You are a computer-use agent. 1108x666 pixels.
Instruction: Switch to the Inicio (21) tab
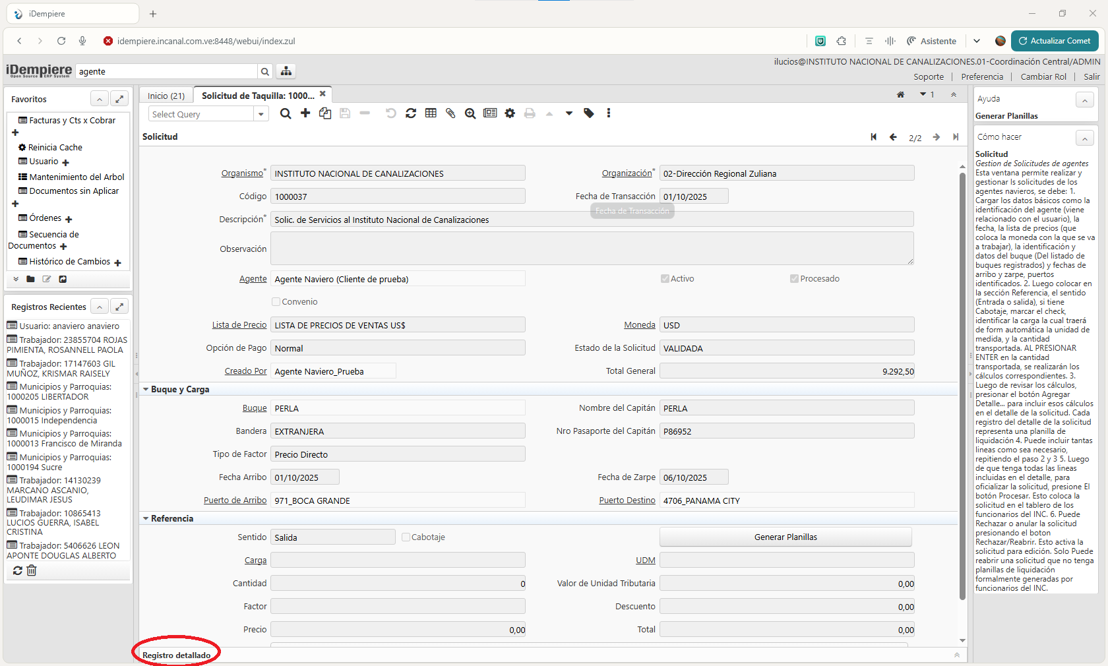point(166,96)
